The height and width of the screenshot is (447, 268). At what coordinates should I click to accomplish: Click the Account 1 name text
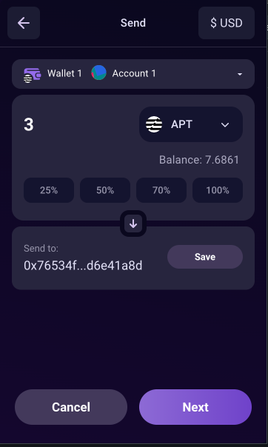[x=134, y=73]
